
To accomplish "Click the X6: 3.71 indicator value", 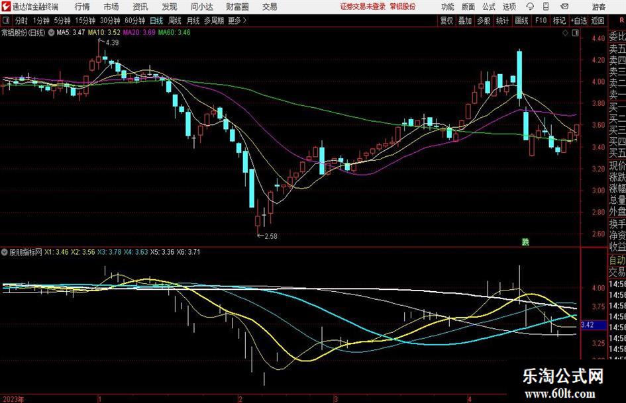I will pyautogui.click(x=188, y=252).
